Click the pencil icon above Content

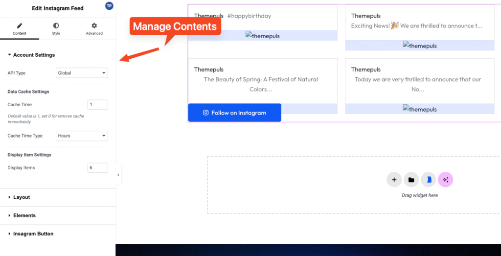(x=19, y=25)
